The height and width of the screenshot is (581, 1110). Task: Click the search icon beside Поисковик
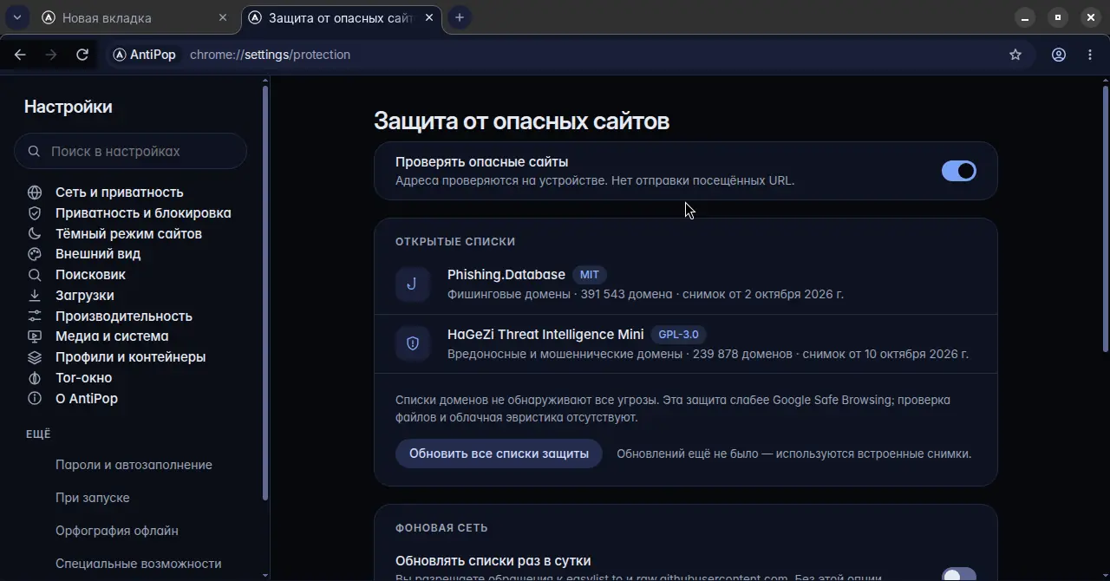[x=35, y=274]
